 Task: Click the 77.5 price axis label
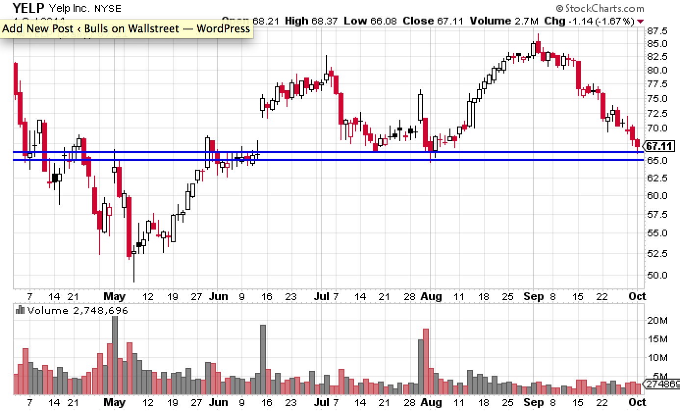tap(657, 84)
